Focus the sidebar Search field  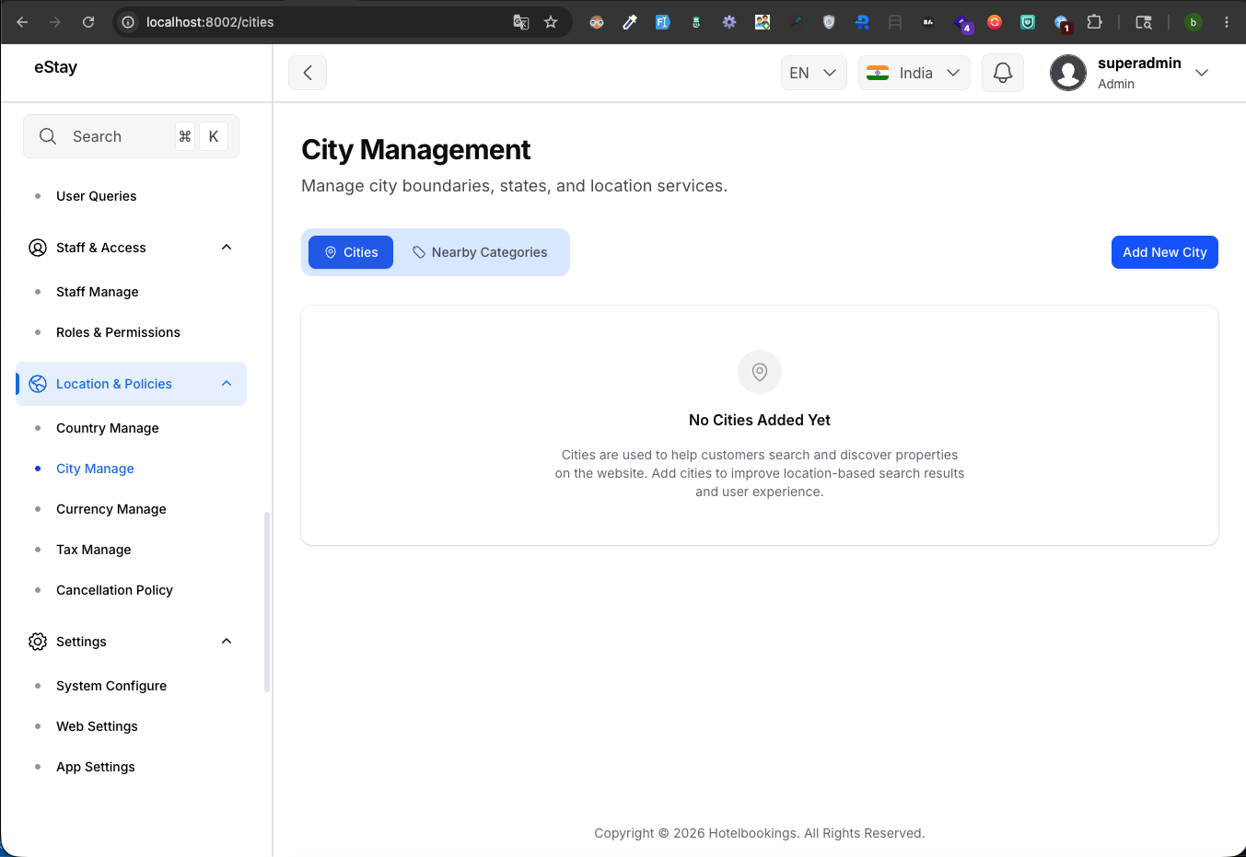[x=131, y=136]
